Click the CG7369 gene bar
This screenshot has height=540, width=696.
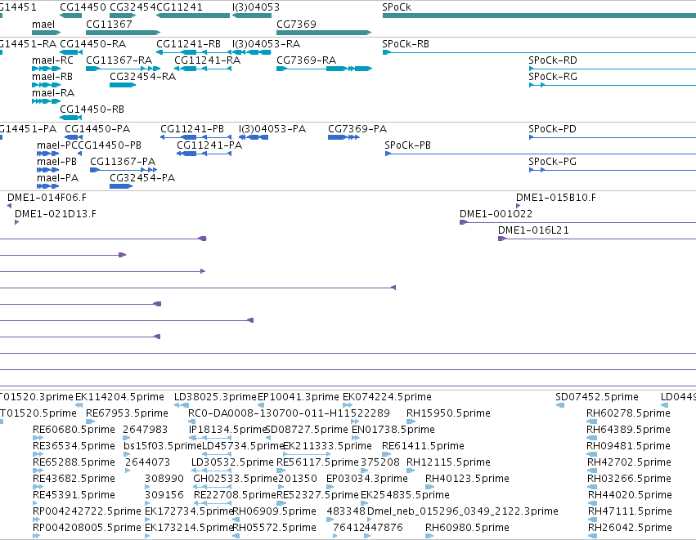pos(324,33)
